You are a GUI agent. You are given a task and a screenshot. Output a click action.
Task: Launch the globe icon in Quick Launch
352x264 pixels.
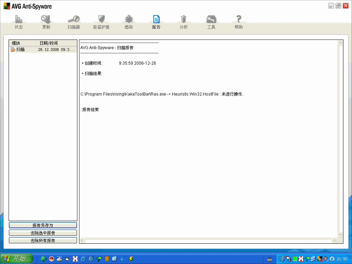click(44, 259)
